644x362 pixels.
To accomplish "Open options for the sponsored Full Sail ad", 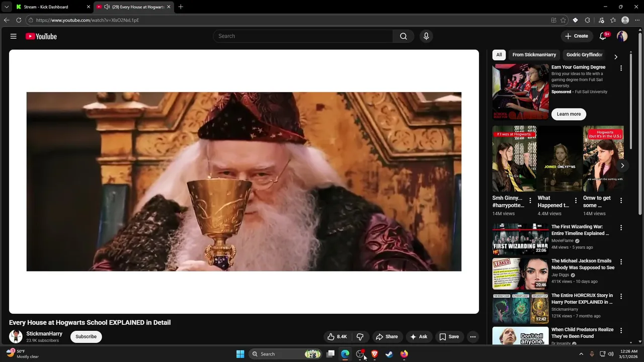I will click(621, 68).
